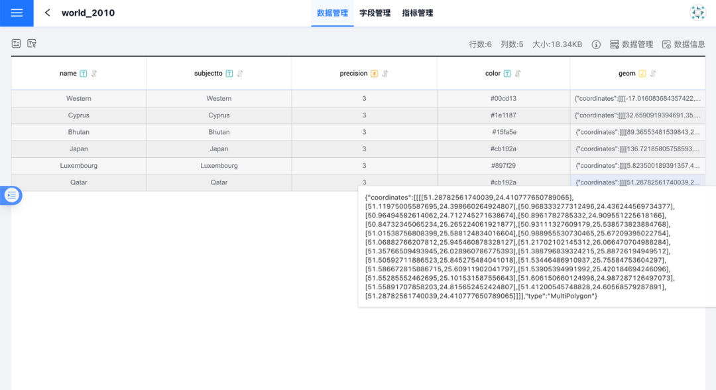Click the 大小:18.34KB label

(557, 44)
